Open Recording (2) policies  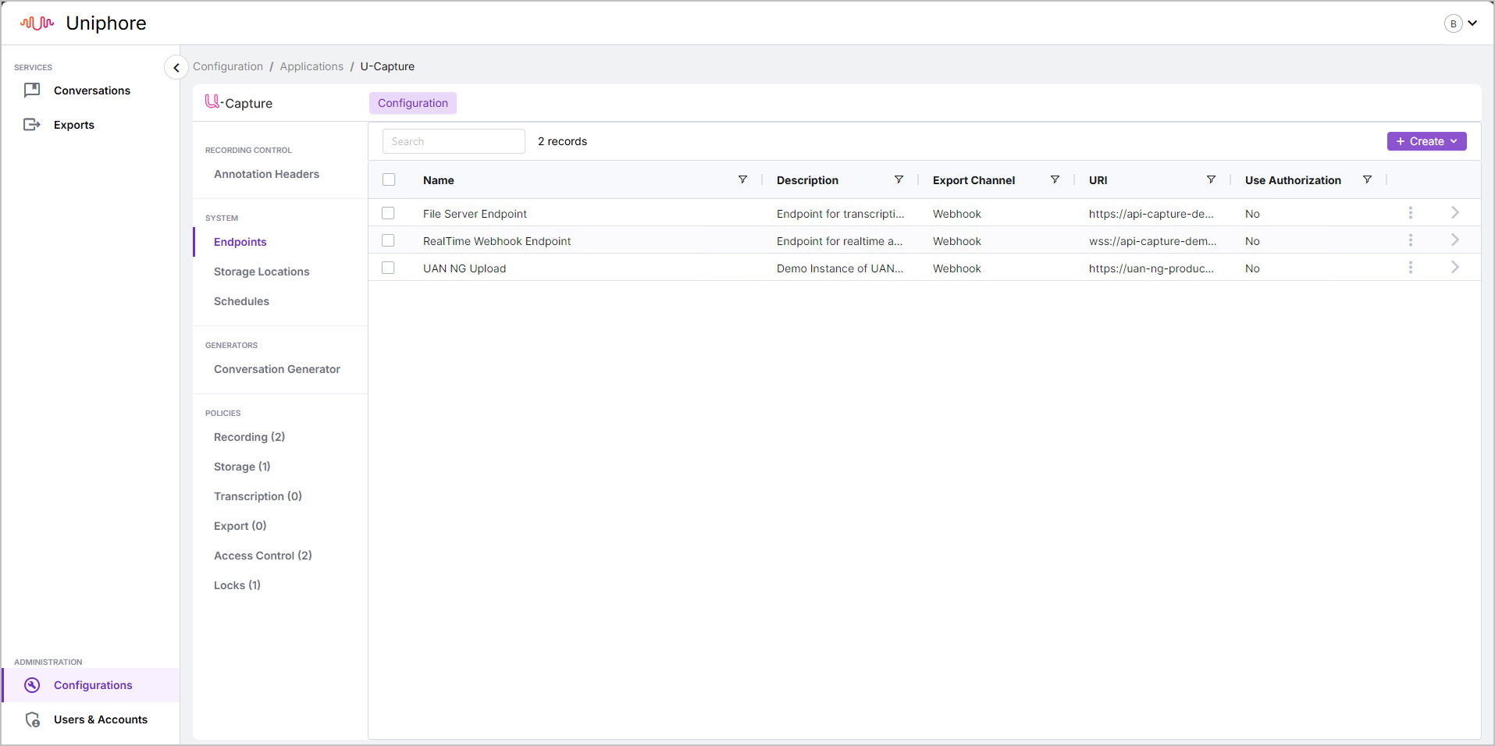[x=249, y=437]
